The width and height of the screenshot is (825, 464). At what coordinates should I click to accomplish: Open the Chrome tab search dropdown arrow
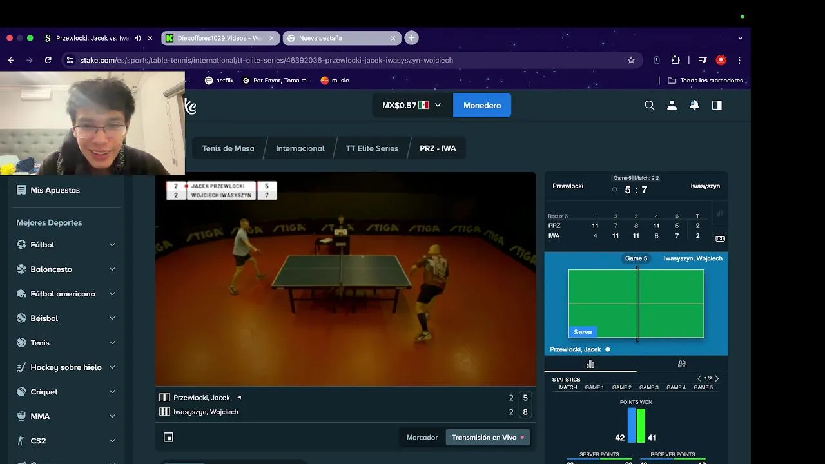[x=740, y=38]
